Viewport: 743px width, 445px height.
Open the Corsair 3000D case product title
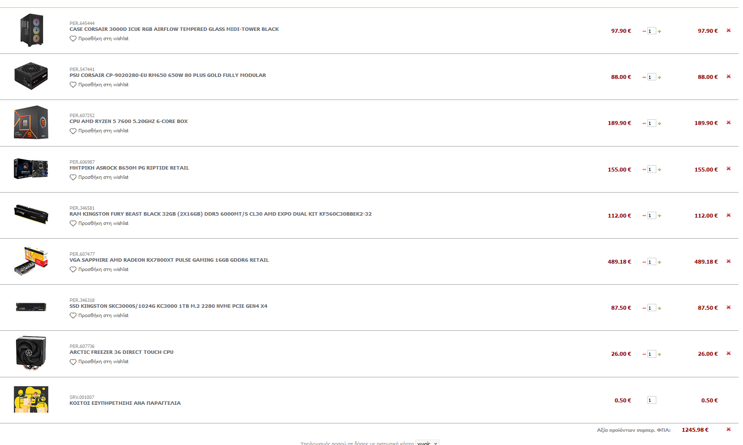[x=174, y=29]
